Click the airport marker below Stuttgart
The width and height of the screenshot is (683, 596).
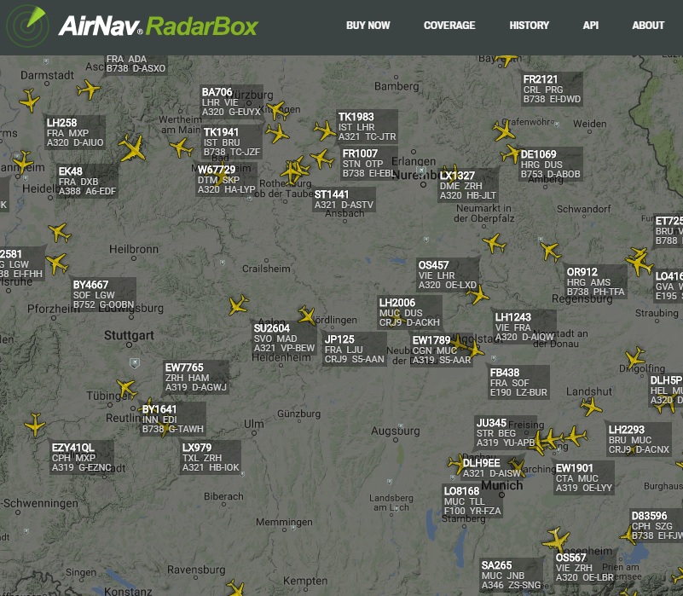(x=133, y=362)
